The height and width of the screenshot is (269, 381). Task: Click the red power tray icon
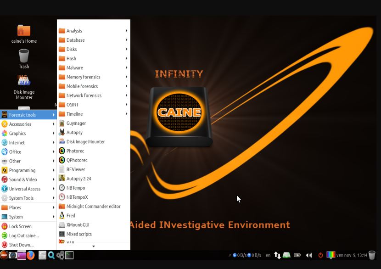point(320,255)
